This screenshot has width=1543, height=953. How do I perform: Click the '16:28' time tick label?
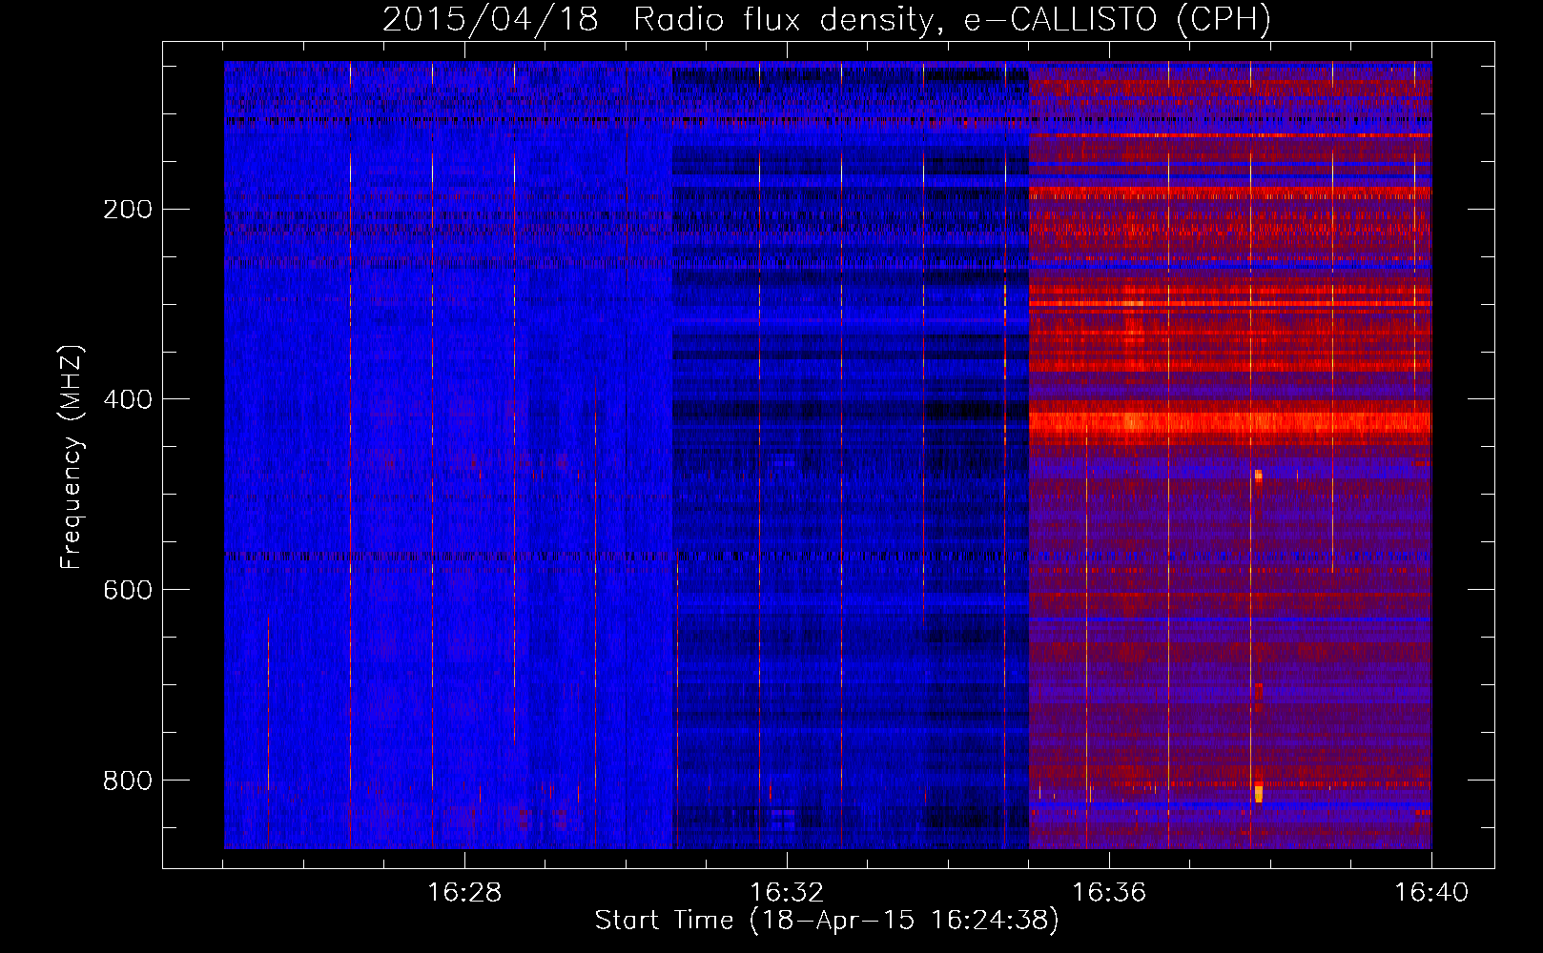click(x=464, y=893)
